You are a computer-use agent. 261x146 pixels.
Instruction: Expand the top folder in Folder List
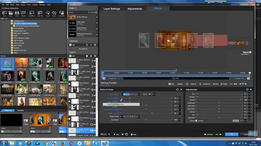point(10,21)
